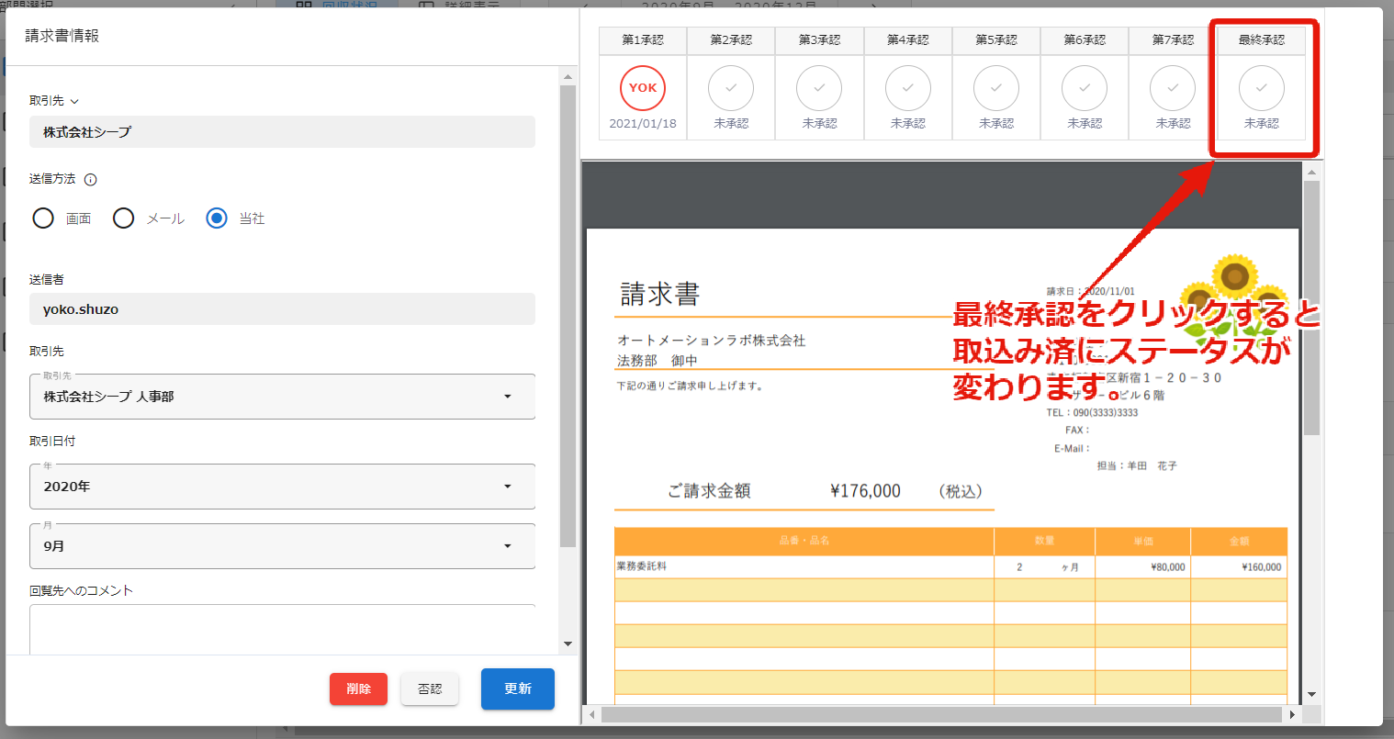Image resolution: width=1394 pixels, height=739 pixels.
Task: Click the 第4承認 approval check circle
Action: [908, 88]
